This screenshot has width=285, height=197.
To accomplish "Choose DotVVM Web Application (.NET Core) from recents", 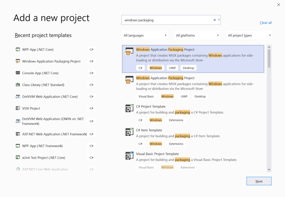I will click(x=50, y=97).
